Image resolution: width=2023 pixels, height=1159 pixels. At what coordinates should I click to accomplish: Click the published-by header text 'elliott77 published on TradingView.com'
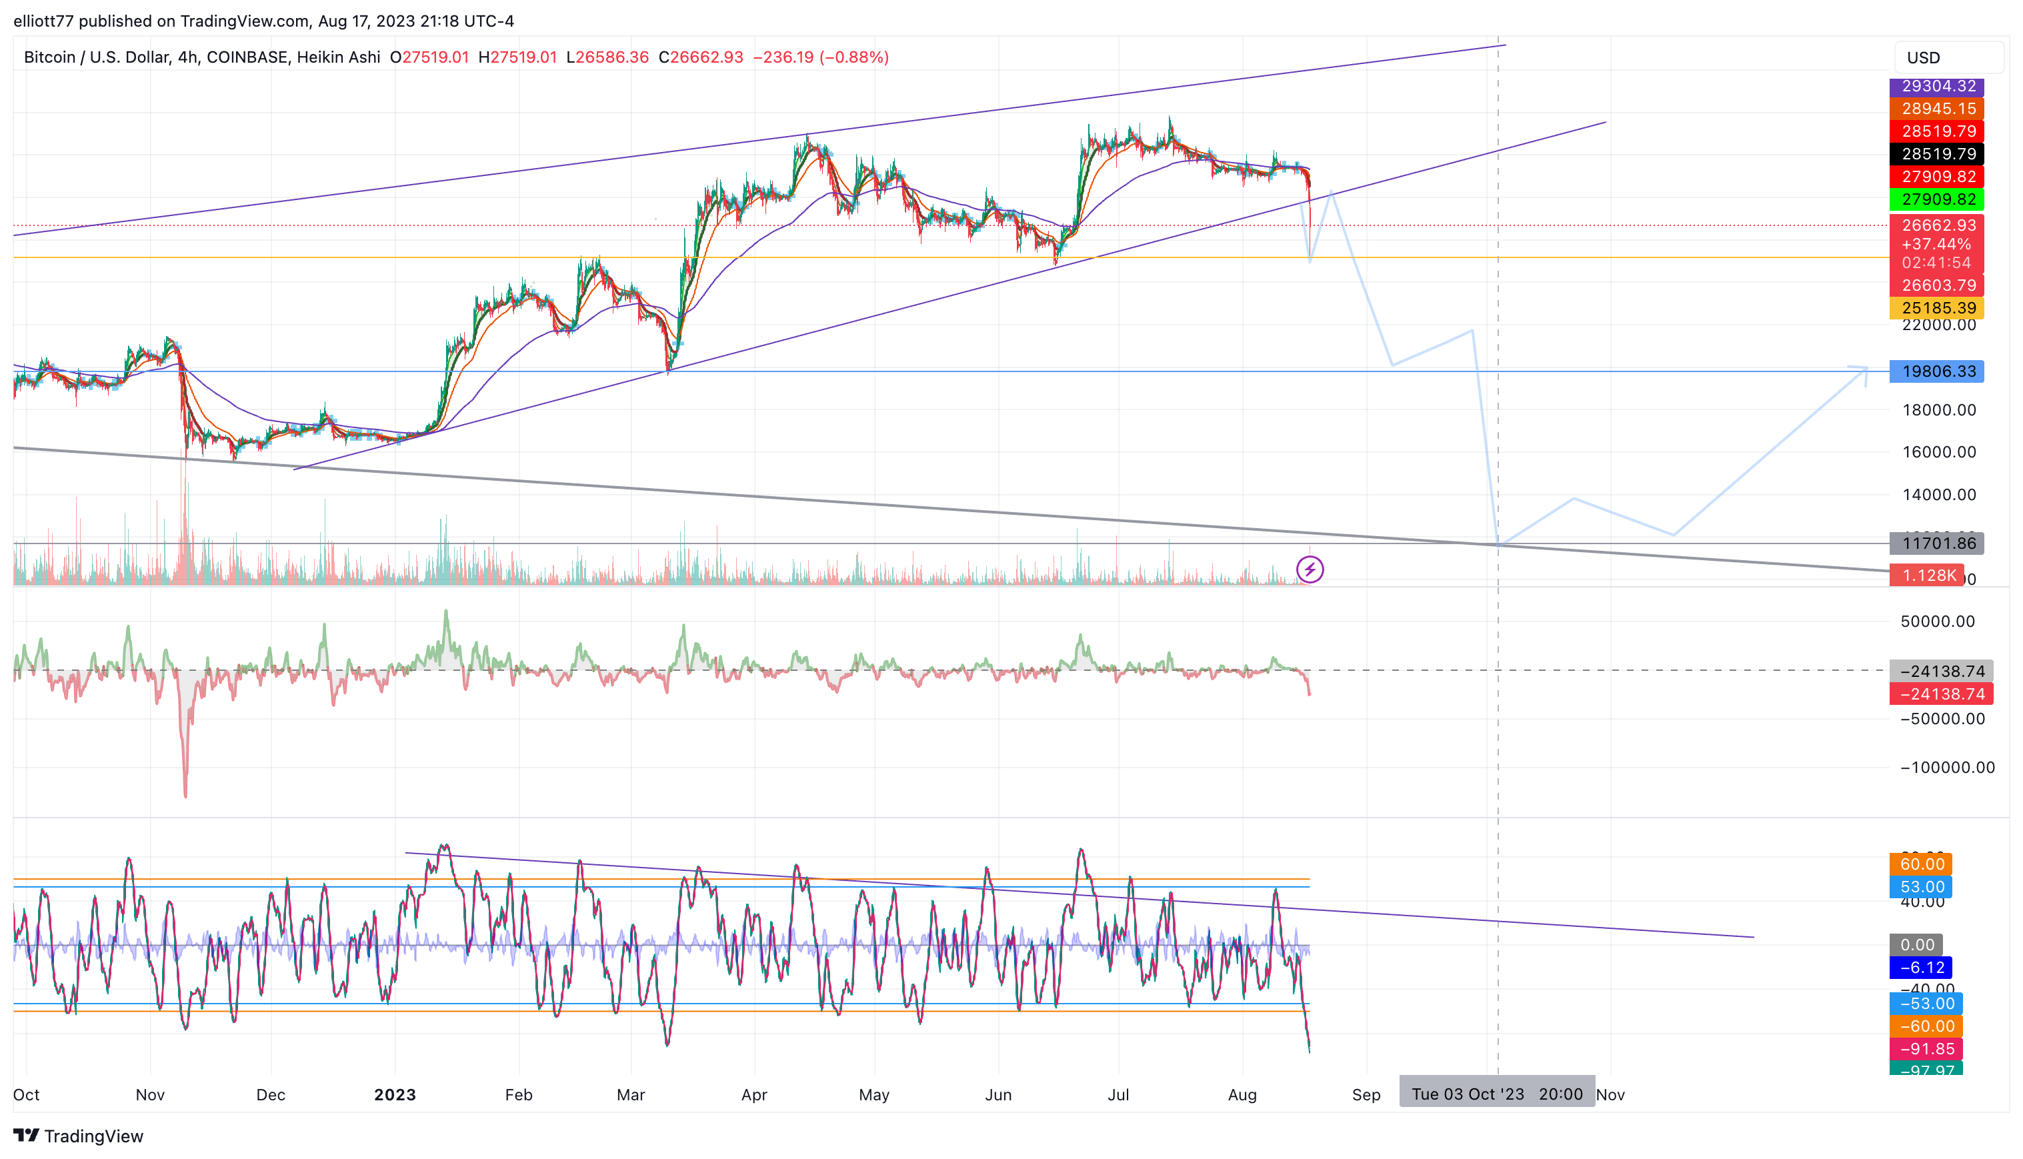[x=161, y=21]
